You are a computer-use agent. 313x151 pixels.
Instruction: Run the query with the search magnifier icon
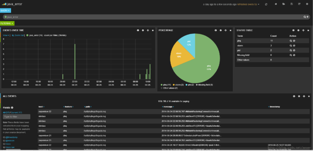pos(305,17)
